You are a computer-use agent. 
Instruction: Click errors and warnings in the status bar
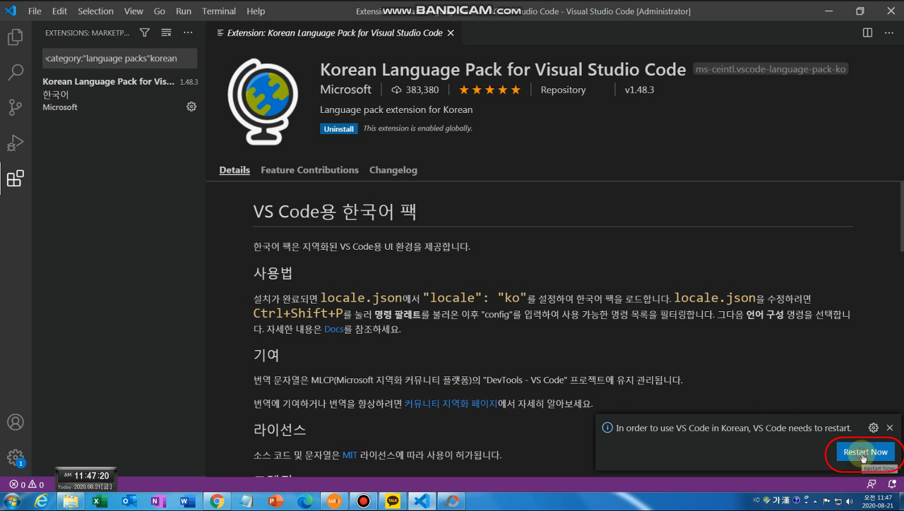click(27, 484)
